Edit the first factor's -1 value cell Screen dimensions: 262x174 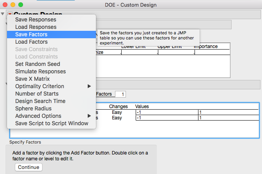pyautogui.click(x=166, y=112)
